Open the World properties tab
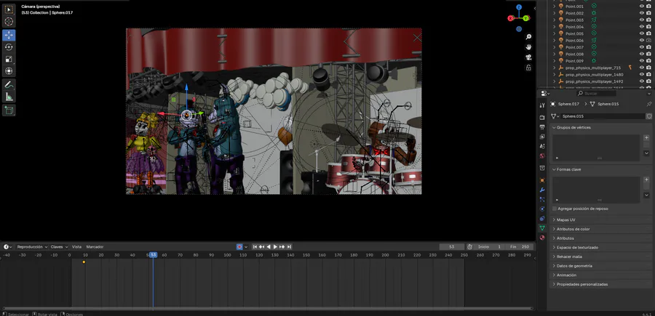 542,156
